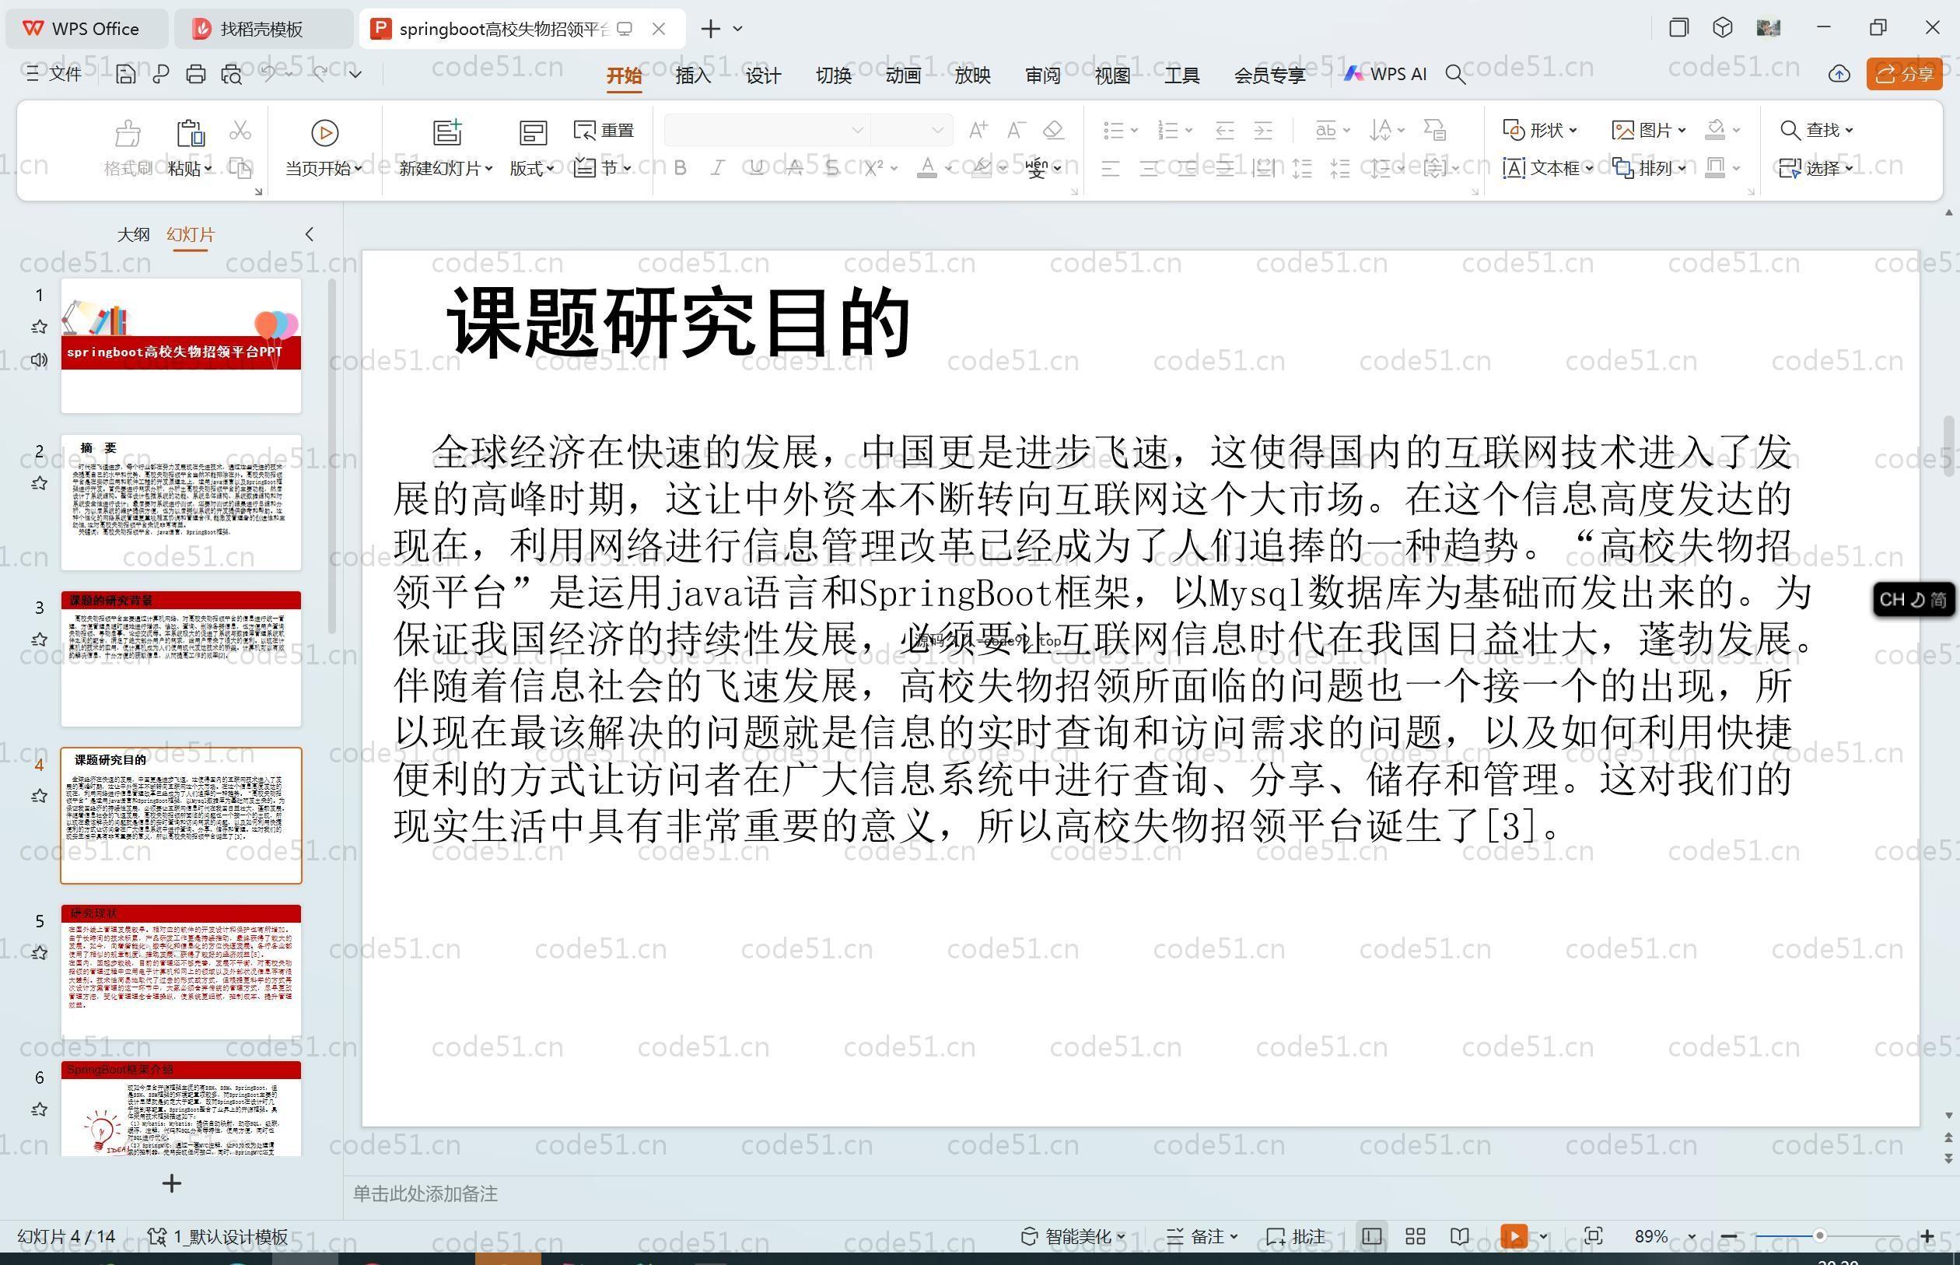The height and width of the screenshot is (1265, 1960).
Task: Toggle center text alignment
Action: pyautogui.click(x=1149, y=168)
